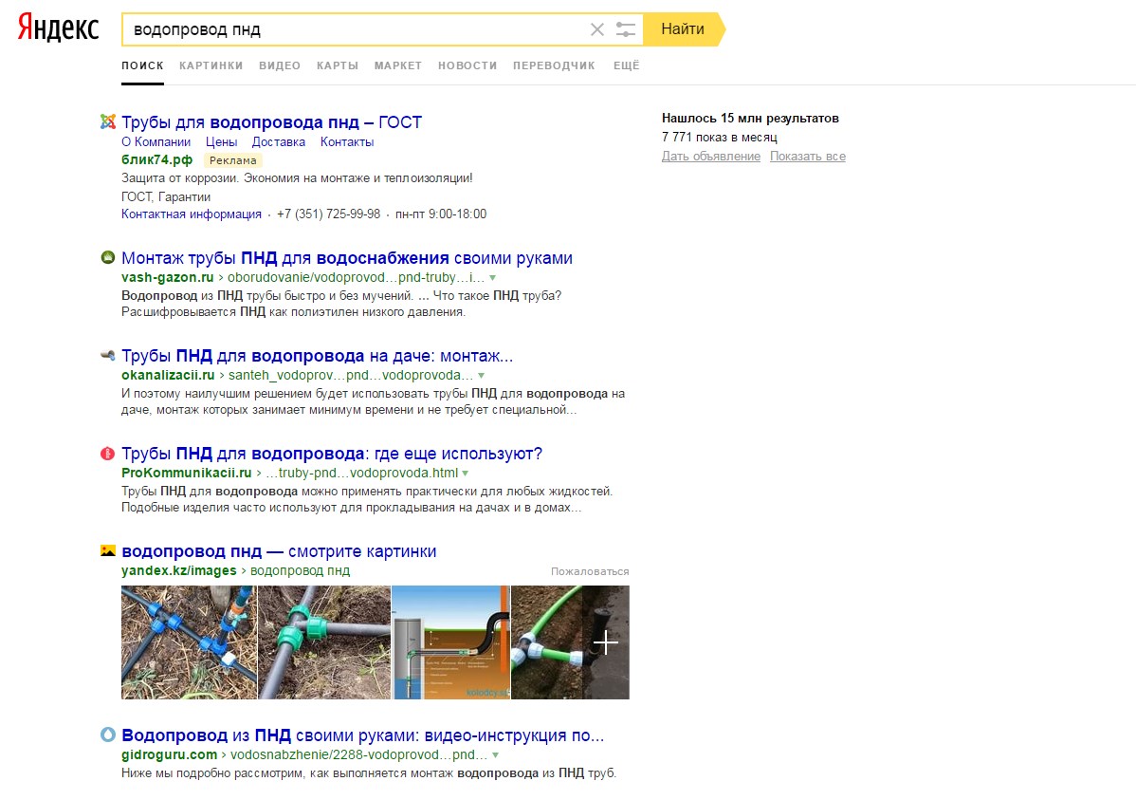
Task: Click the vash-gazon.ru result favicon
Action: coord(108,257)
